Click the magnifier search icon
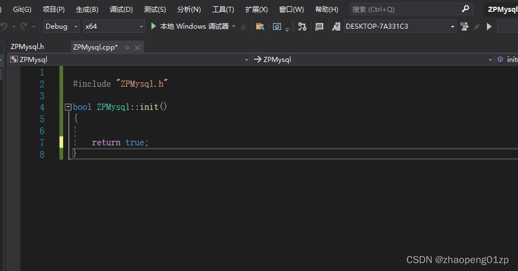 click(x=466, y=9)
